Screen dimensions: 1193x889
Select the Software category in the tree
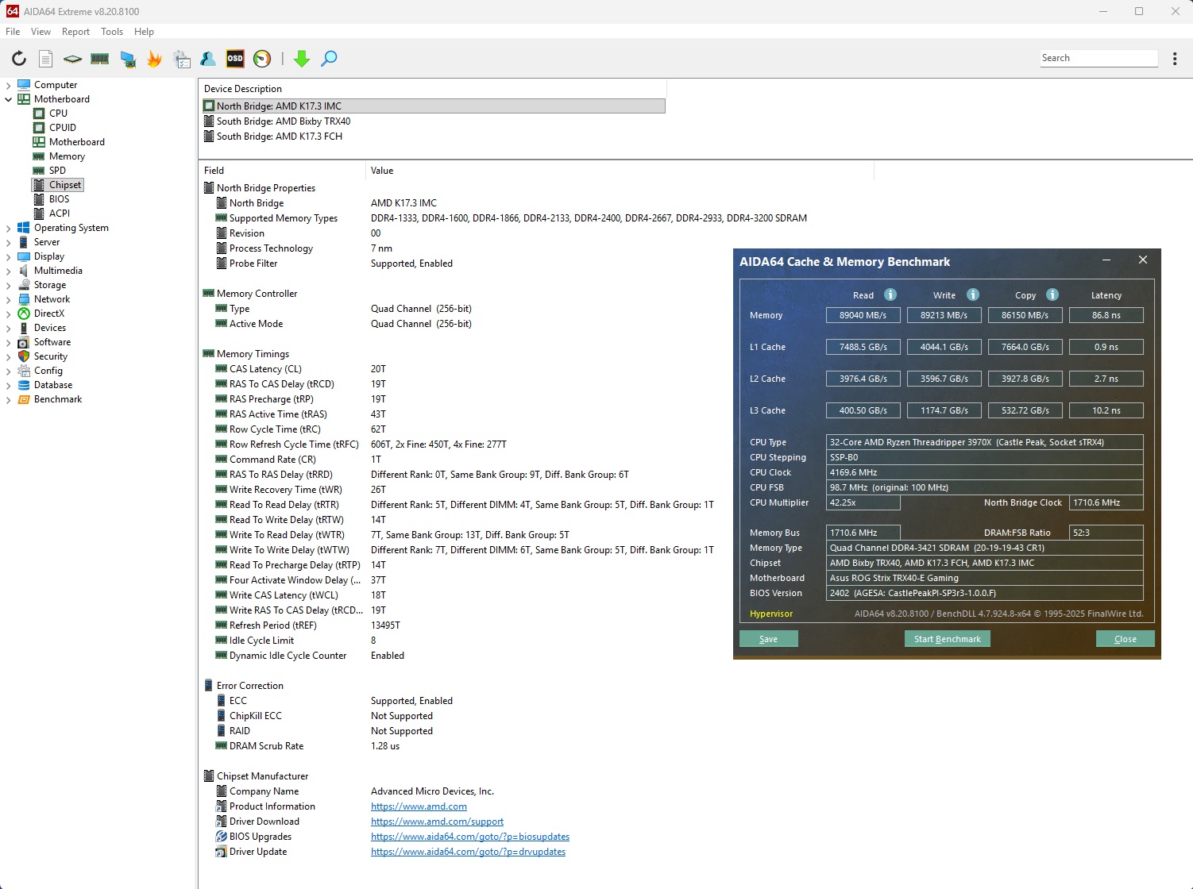(52, 342)
